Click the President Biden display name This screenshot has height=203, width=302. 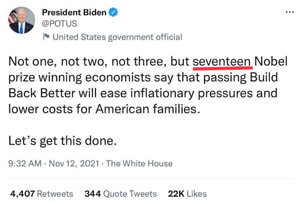(x=74, y=13)
